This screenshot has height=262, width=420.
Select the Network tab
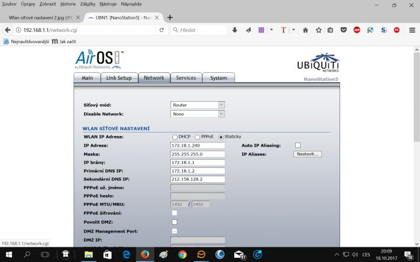click(154, 78)
